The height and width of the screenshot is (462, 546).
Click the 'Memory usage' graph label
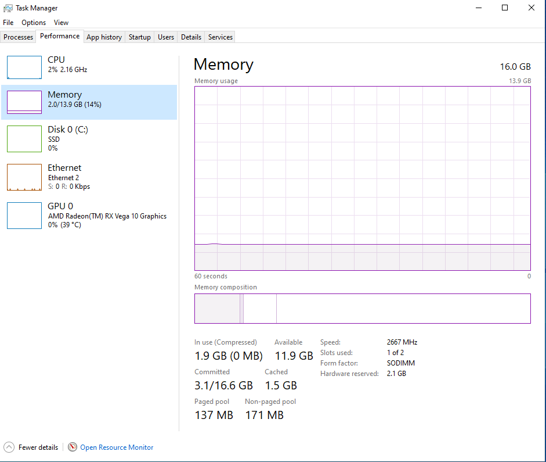coord(216,81)
